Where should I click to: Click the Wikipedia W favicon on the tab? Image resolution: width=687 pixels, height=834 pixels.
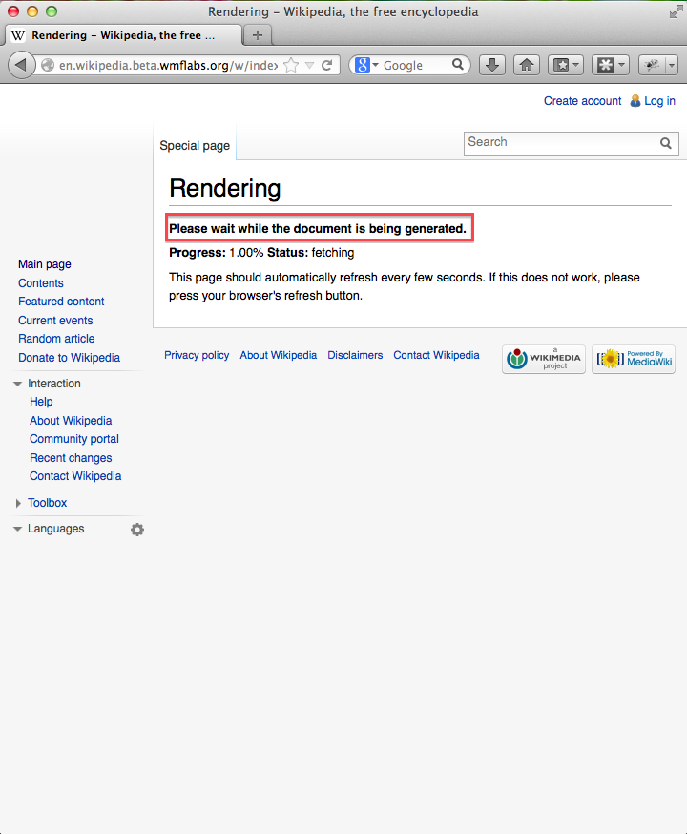pos(17,35)
